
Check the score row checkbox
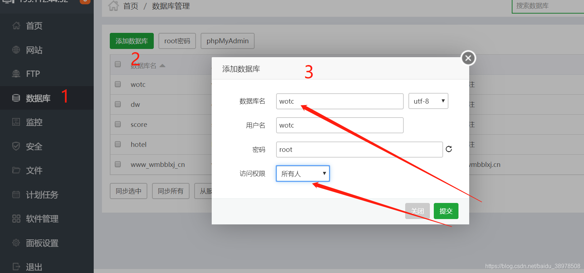[118, 124]
